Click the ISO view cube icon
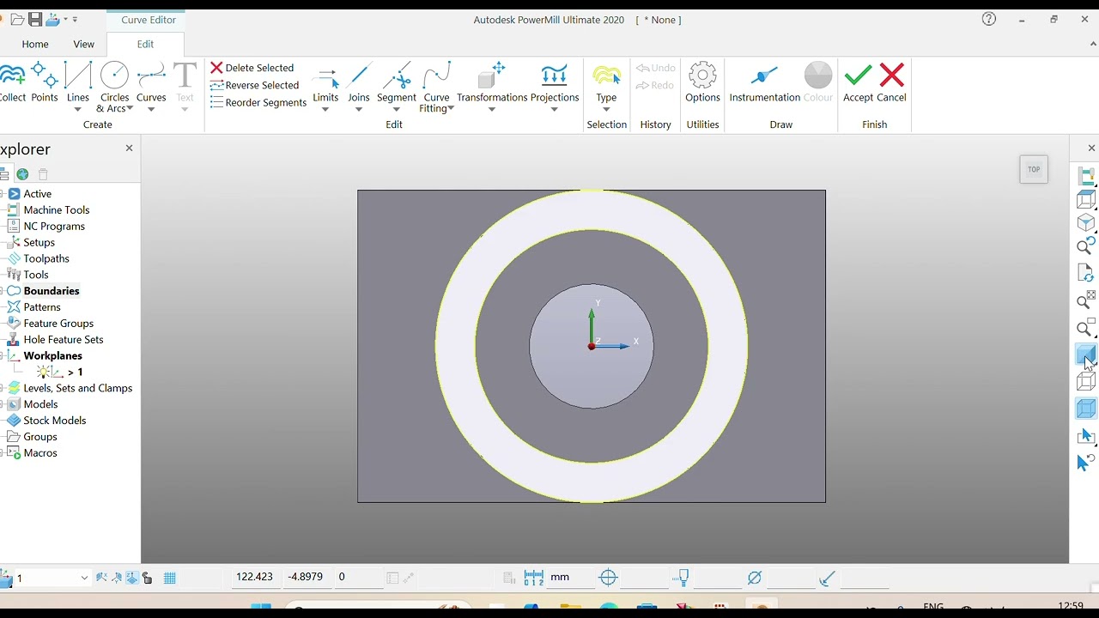 tap(1086, 223)
